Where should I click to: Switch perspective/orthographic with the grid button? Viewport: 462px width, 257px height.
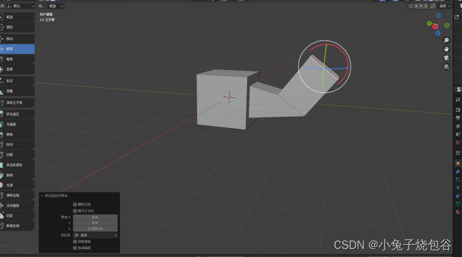point(447,66)
